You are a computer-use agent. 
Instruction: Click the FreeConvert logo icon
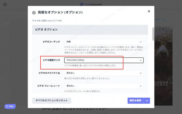tap(82, 5)
